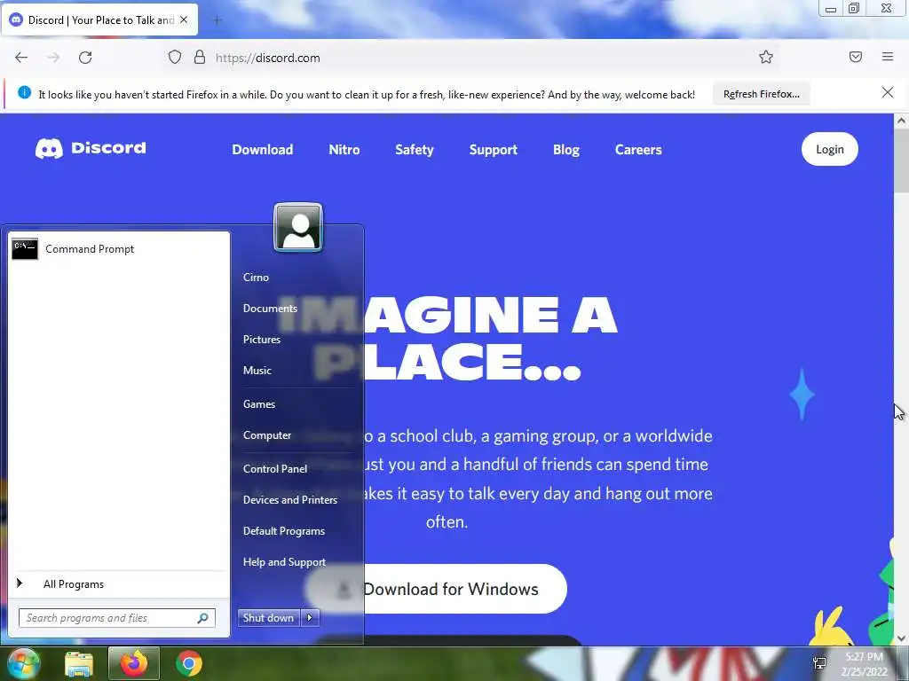Image resolution: width=909 pixels, height=681 pixels.
Task: Open the Command Prompt entry in Start menu
Action: point(119,249)
